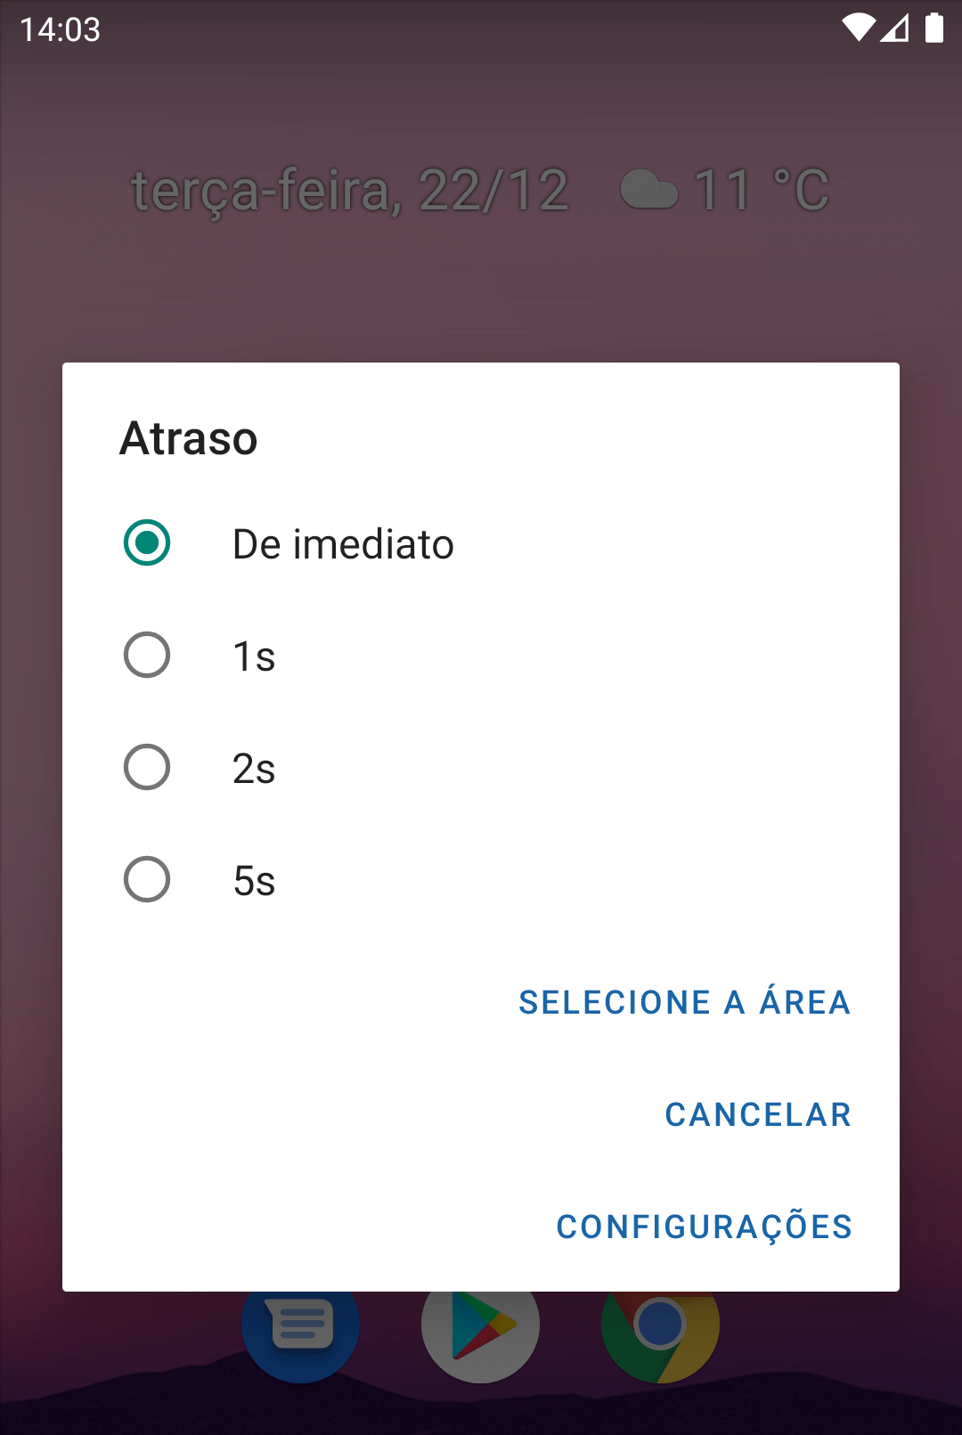This screenshot has width=962, height=1435.
Task: Select the "De imediato" radio button
Action: (x=147, y=543)
